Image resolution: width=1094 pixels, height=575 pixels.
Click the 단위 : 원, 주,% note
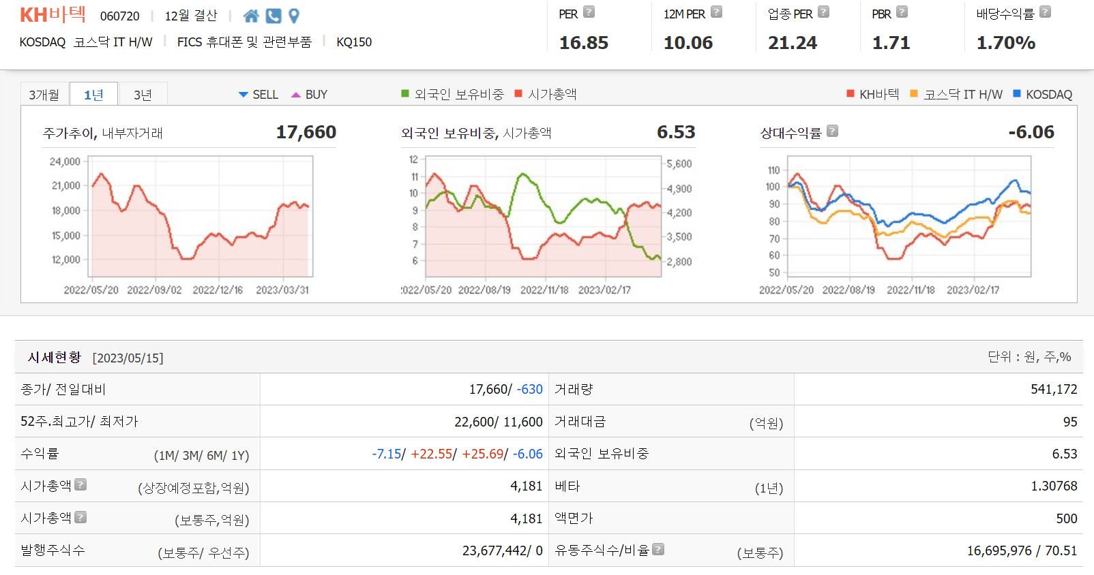click(x=1029, y=357)
